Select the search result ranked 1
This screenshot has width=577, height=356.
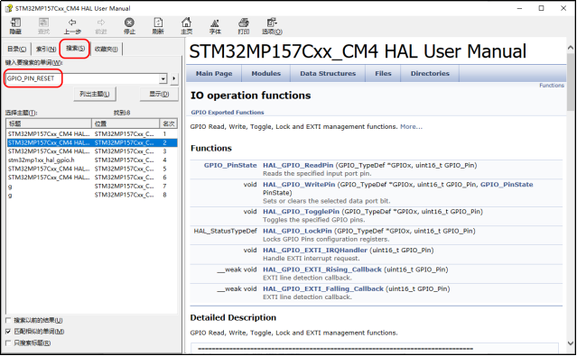coord(92,134)
